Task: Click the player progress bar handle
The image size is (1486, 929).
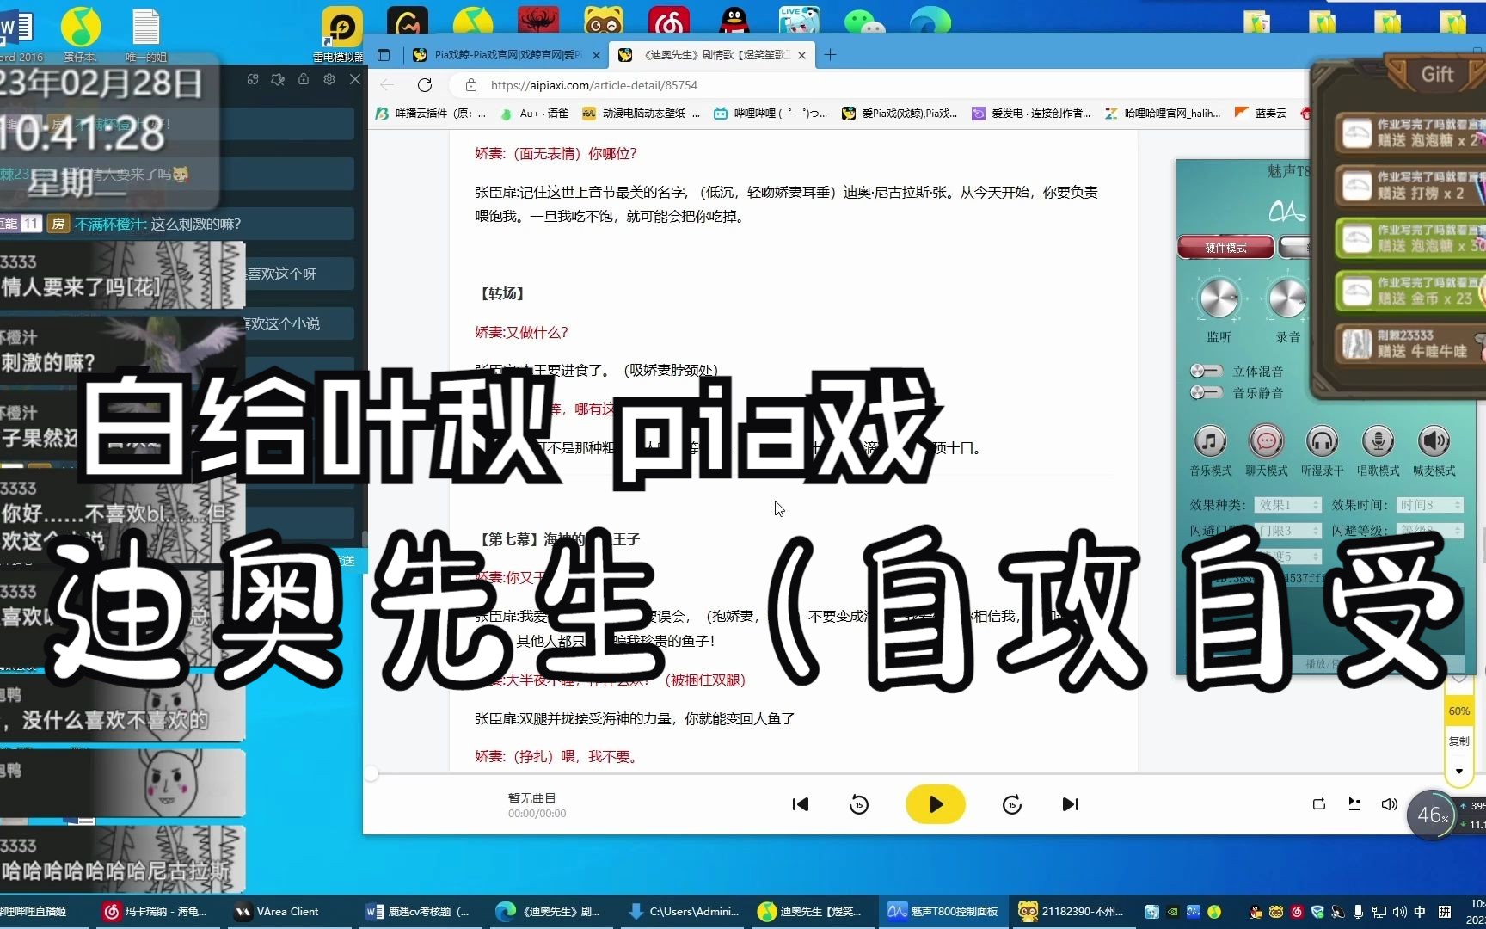Action: tap(371, 773)
